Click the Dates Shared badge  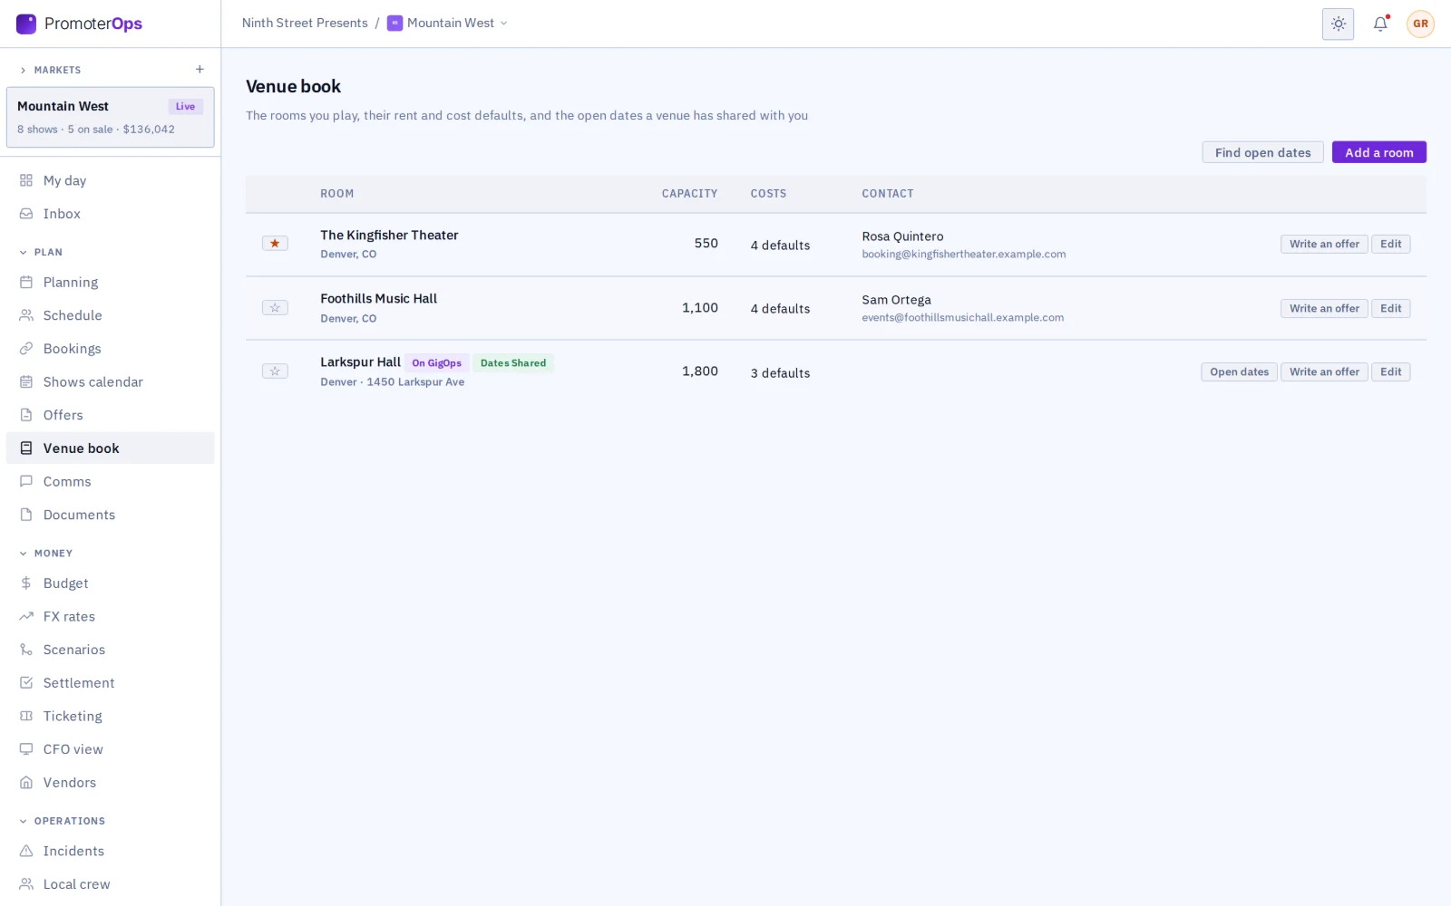(x=513, y=363)
